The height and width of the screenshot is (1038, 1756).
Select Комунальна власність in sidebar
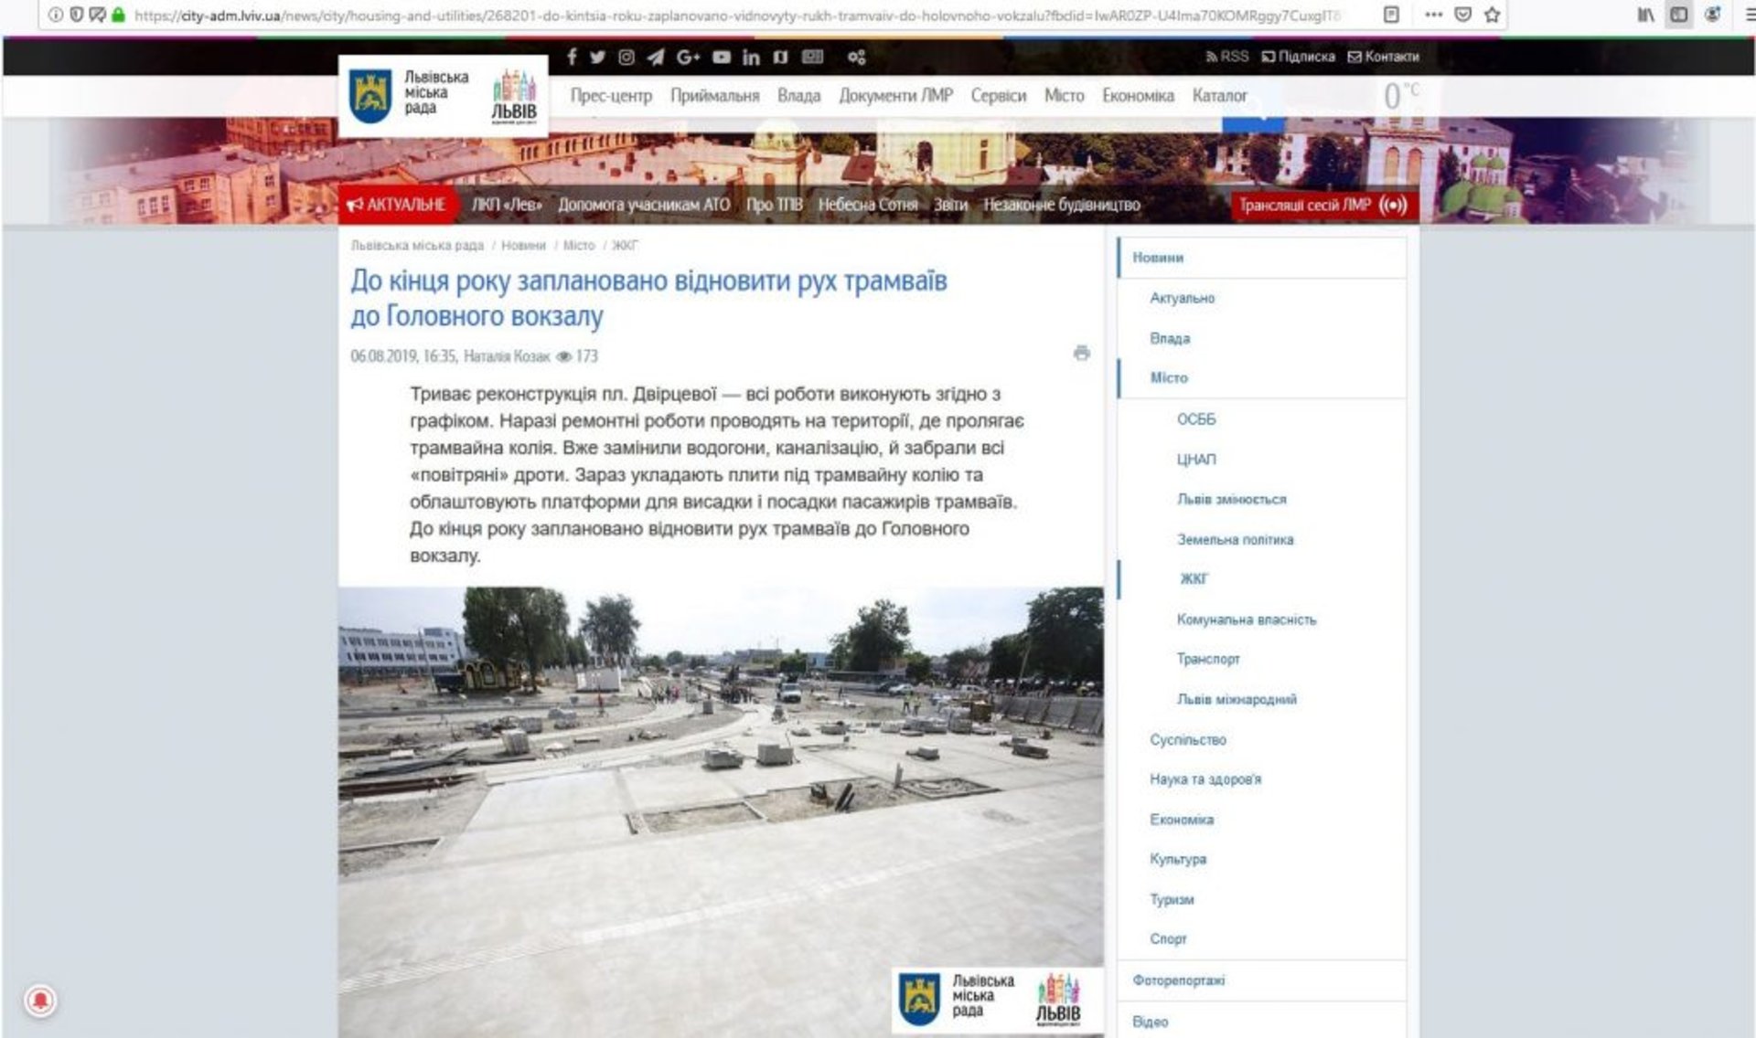tap(1247, 620)
